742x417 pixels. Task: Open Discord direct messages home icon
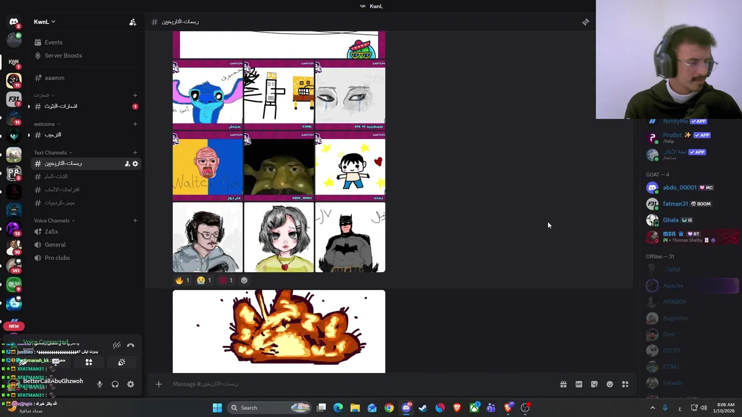pos(14,22)
